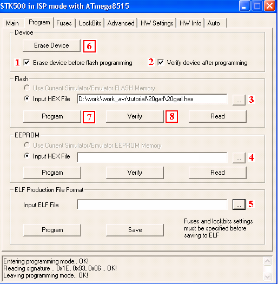Switch to the Main tab
This screenshot has width=278, height=284.
[12, 23]
